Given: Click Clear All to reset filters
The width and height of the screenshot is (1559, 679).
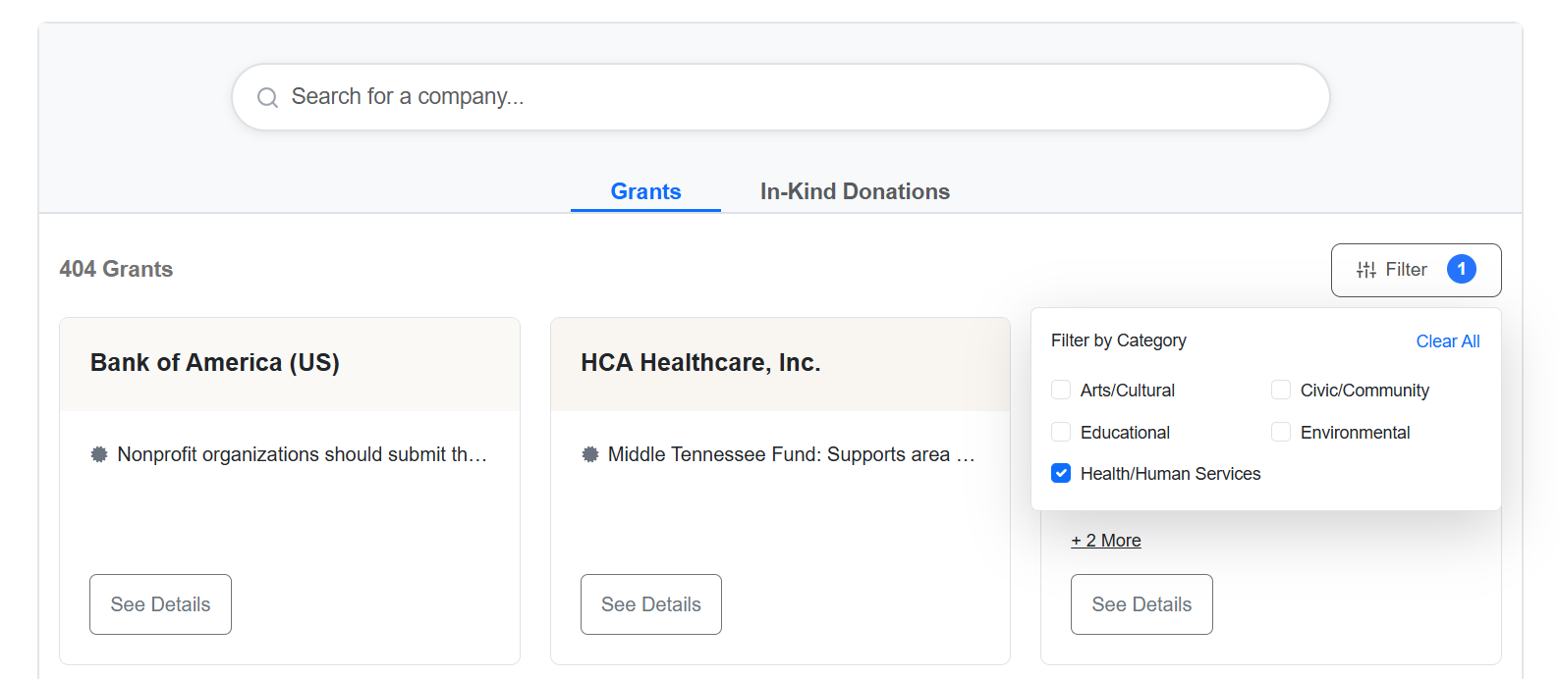Looking at the screenshot, I should 1448,340.
